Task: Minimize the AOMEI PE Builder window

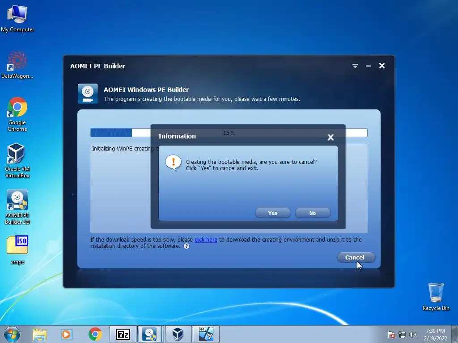Action: click(369, 66)
